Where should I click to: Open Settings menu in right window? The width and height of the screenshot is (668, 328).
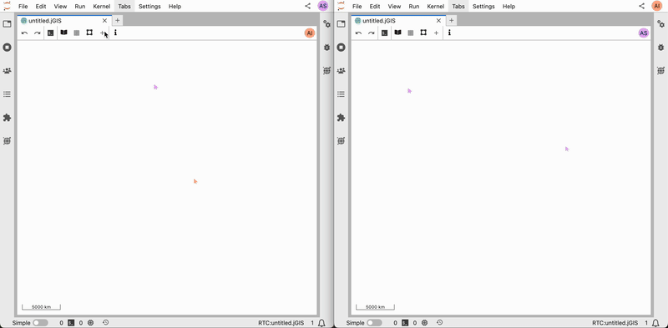pyautogui.click(x=483, y=7)
